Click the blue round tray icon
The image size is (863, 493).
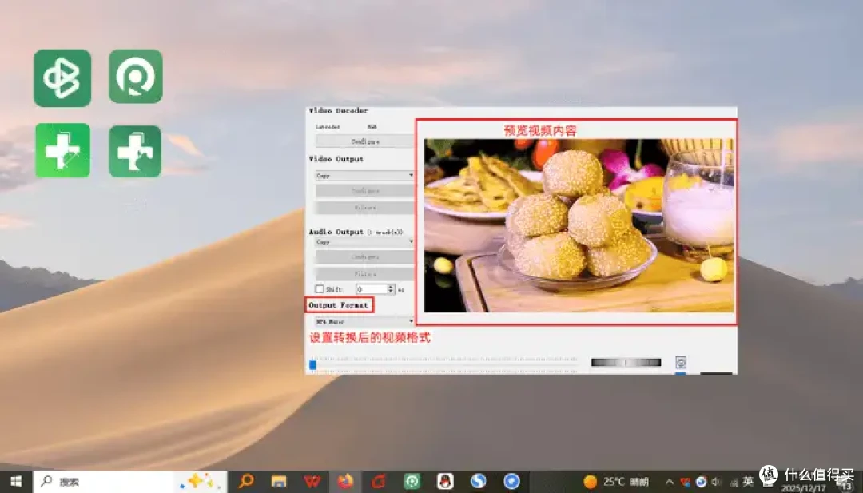[x=701, y=482]
